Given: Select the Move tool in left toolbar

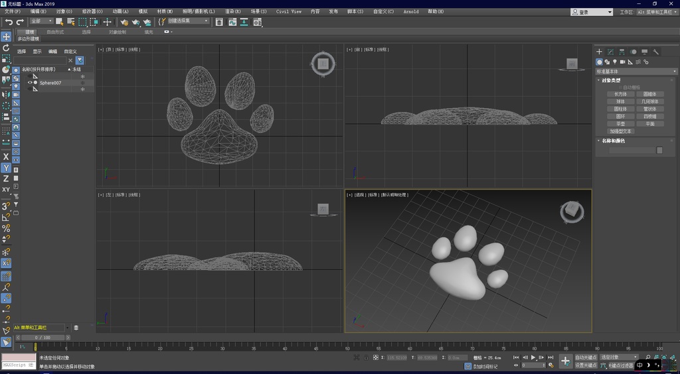Looking at the screenshot, I should click(6, 36).
